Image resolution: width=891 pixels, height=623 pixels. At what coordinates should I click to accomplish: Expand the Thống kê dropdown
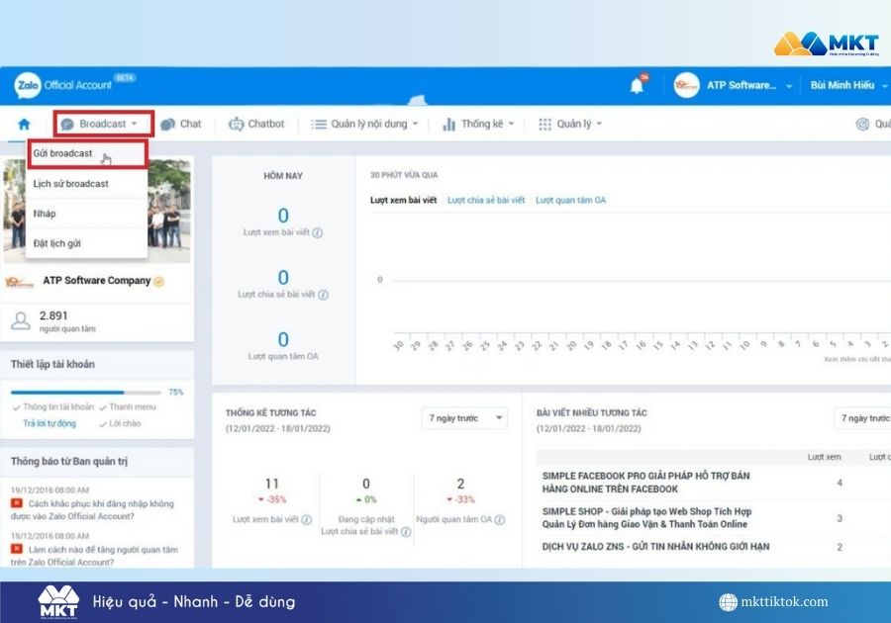pos(511,124)
